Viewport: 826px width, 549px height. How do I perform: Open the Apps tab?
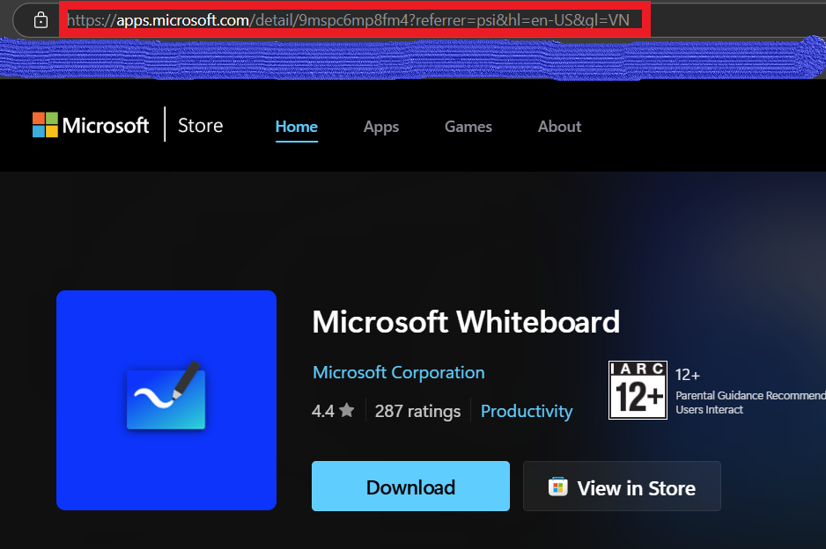(x=381, y=127)
